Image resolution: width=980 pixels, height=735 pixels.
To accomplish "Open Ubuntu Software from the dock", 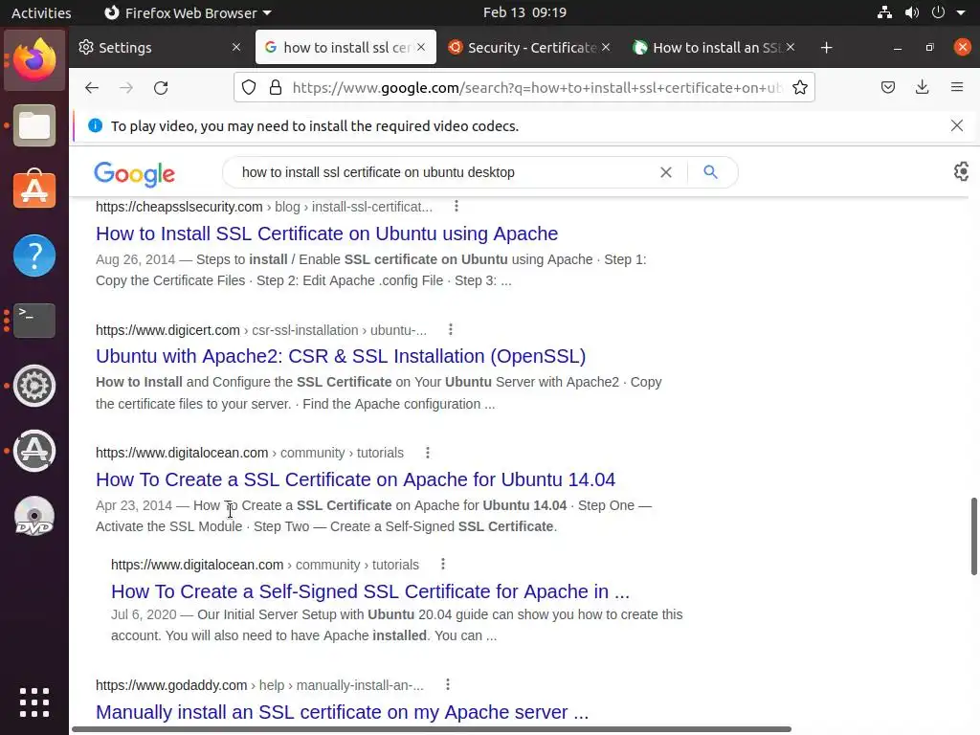I will [34, 190].
